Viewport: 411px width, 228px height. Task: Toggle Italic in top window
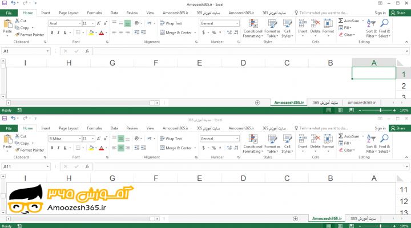coord(58,32)
